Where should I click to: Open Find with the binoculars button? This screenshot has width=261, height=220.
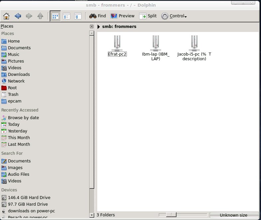[x=97, y=16]
